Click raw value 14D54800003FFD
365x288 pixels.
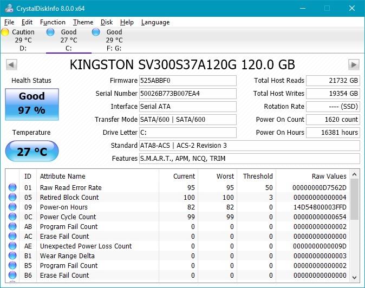[x=320, y=207]
